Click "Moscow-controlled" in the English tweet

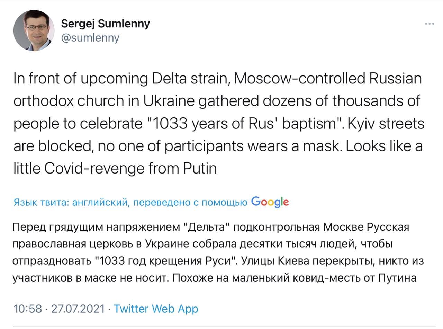click(x=299, y=79)
